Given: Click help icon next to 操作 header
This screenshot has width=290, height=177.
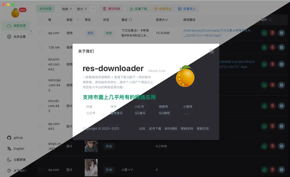Looking at the screenshot, I should point(270,20).
